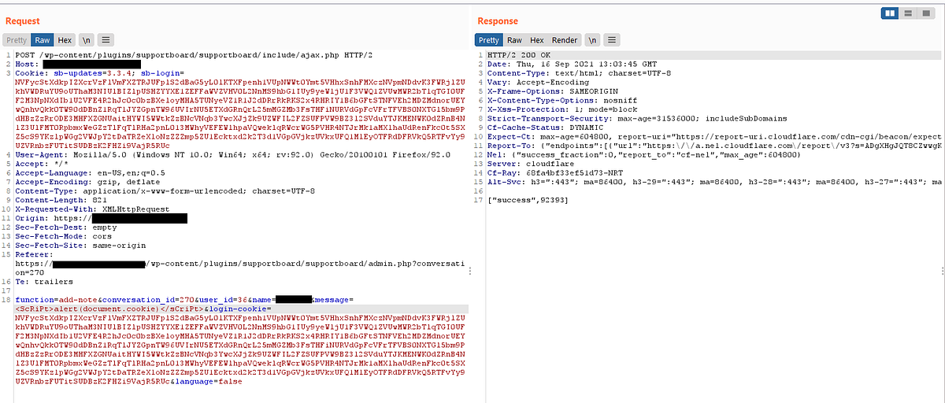This screenshot has width=945, height=403.
Task: Open the Request panel hamburger options menu
Action: point(106,39)
